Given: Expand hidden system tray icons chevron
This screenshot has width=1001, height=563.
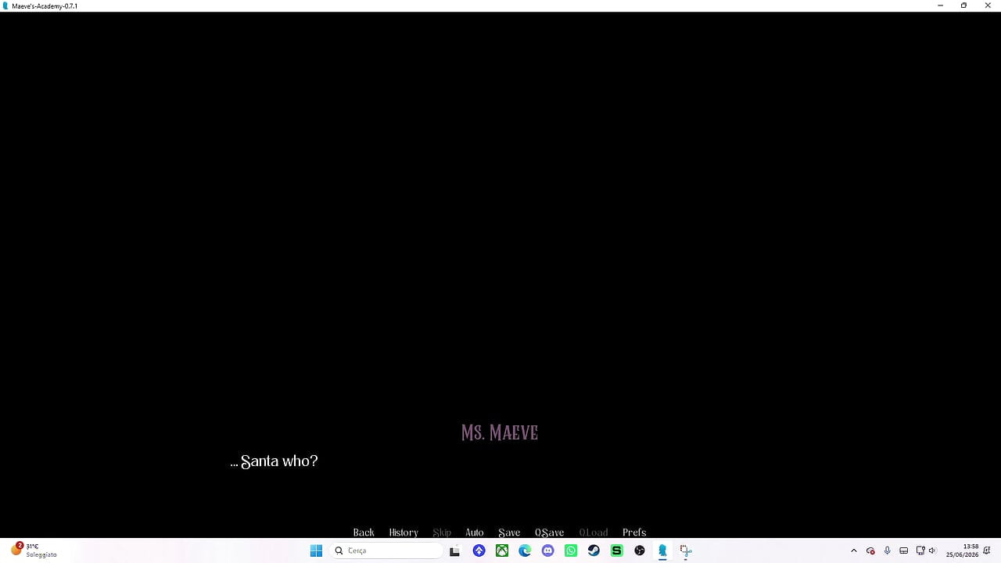Looking at the screenshot, I should (x=854, y=550).
